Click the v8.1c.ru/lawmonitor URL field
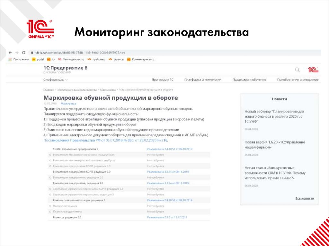 click(x=80, y=53)
